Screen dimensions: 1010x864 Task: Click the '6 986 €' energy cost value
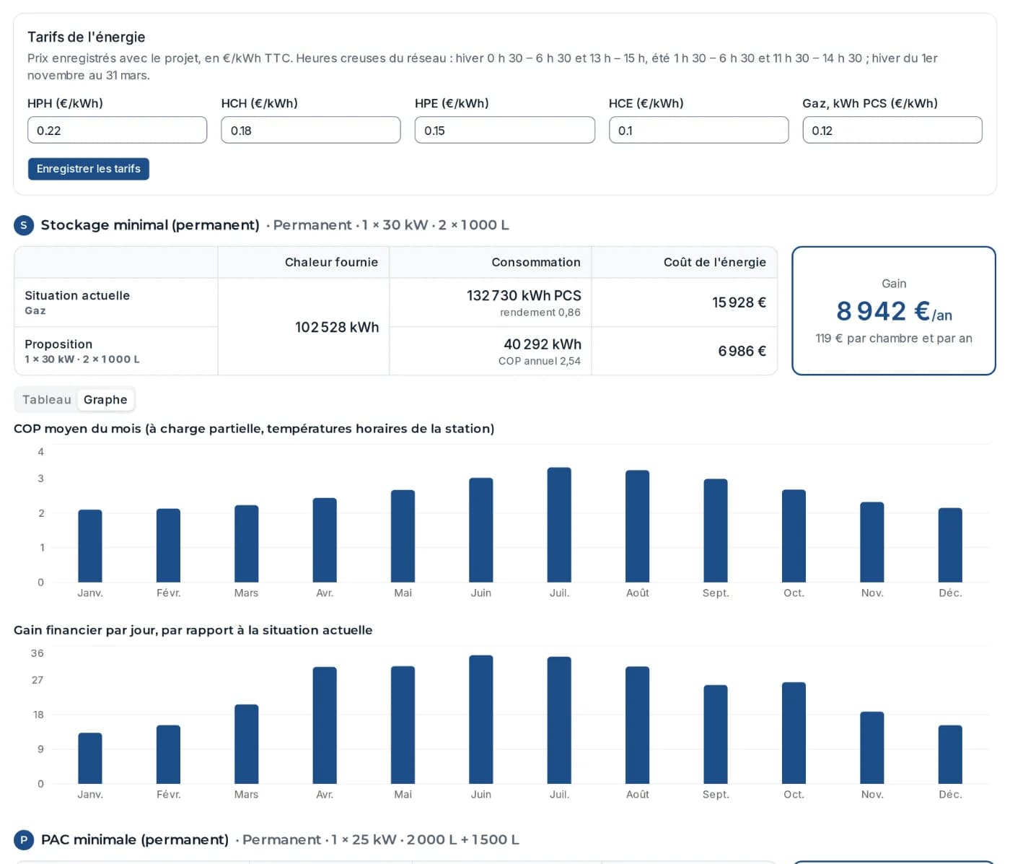coord(742,351)
